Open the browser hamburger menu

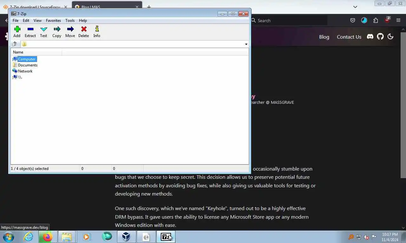[x=398, y=21]
